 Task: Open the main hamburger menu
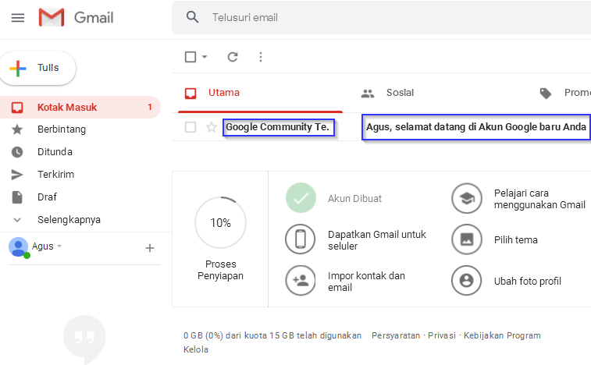18,18
